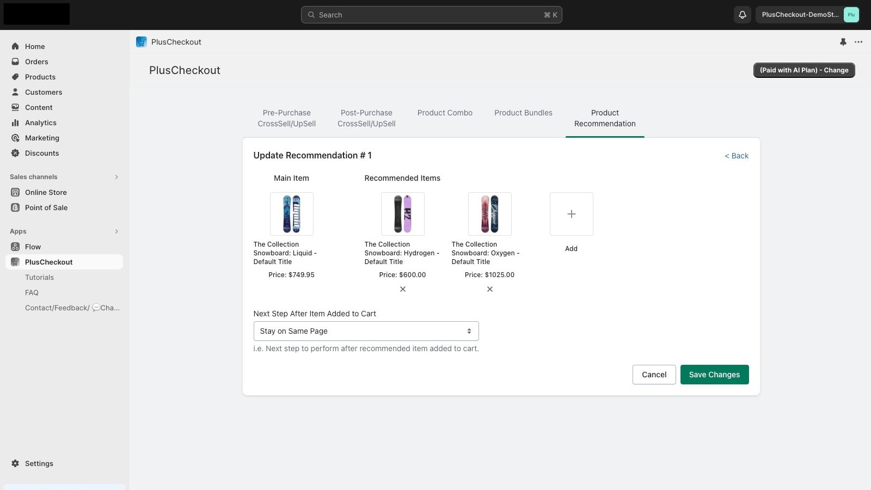Expand the Apps section chevron
Viewport: 871px width, 490px height.
pyautogui.click(x=116, y=231)
